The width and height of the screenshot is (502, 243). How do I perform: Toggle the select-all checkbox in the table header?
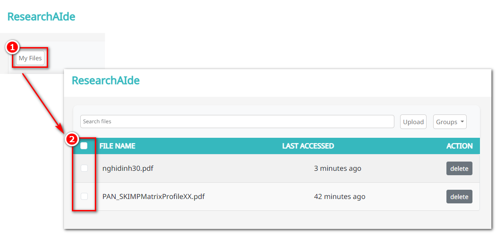[x=84, y=146]
